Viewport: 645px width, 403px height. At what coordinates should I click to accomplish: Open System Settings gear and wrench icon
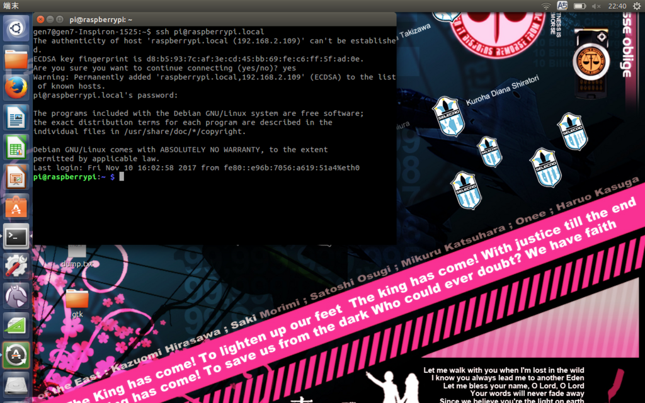pos(16,266)
